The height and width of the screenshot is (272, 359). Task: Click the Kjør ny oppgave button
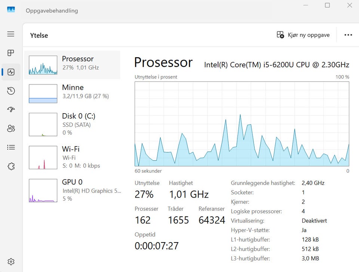[x=303, y=35]
